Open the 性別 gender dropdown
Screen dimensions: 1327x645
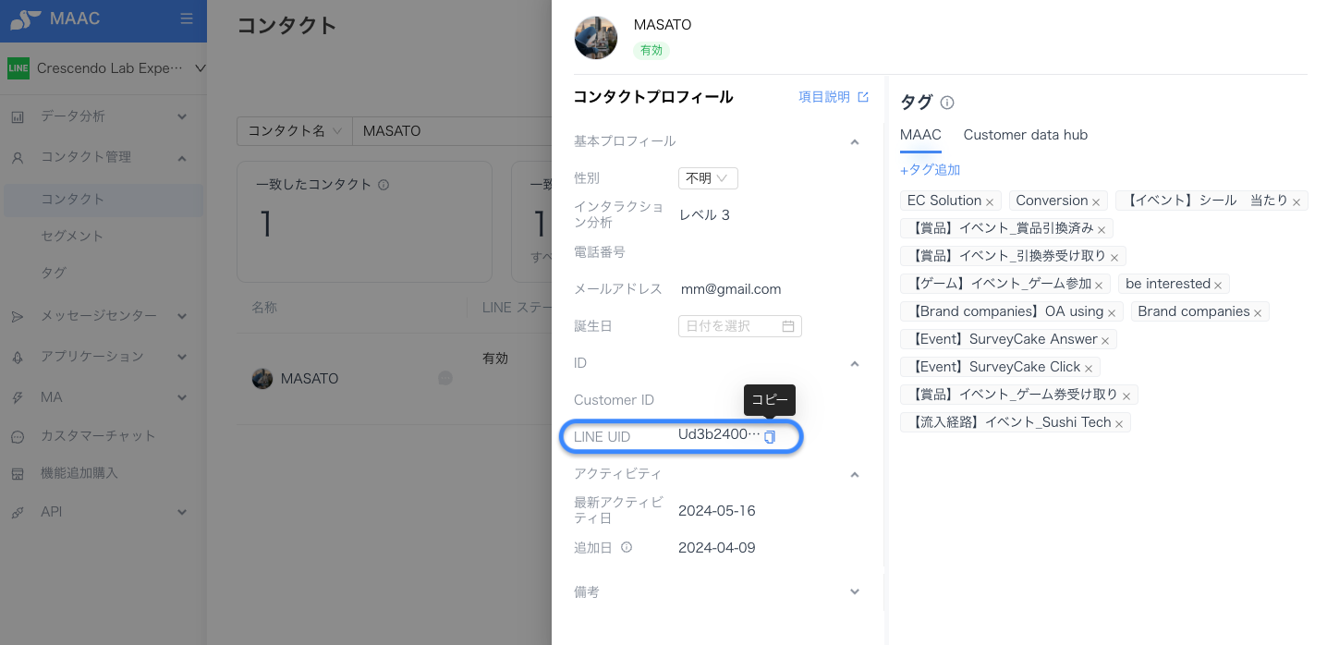(x=708, y=178)
